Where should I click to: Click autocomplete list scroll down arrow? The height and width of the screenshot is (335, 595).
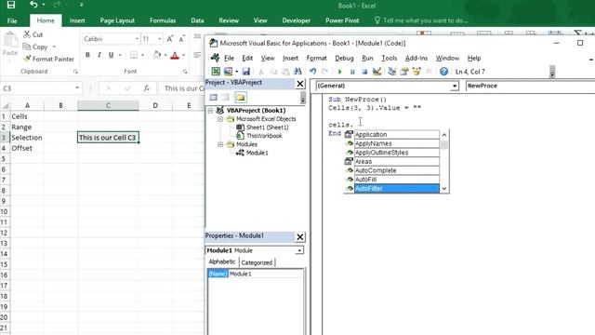click(444, 188)
